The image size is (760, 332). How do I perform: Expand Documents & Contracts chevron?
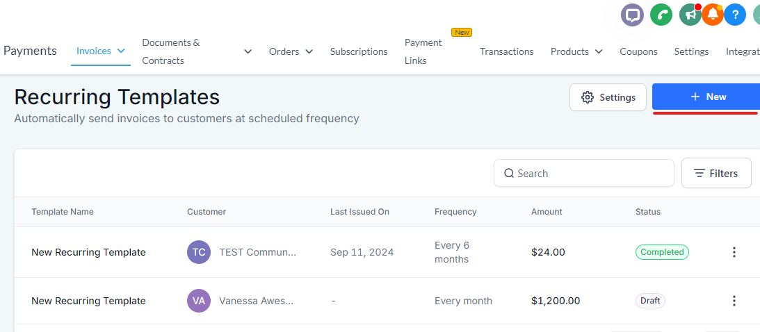coord(248,51)
